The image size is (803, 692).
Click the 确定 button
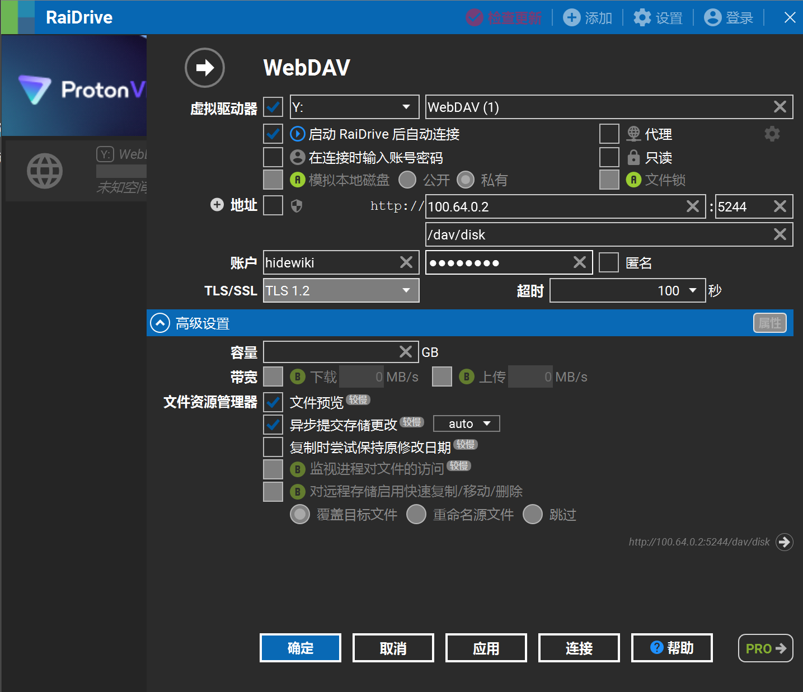coord(300,648)
